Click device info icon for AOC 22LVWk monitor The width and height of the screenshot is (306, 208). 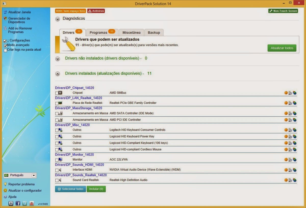tap(290, 160)
